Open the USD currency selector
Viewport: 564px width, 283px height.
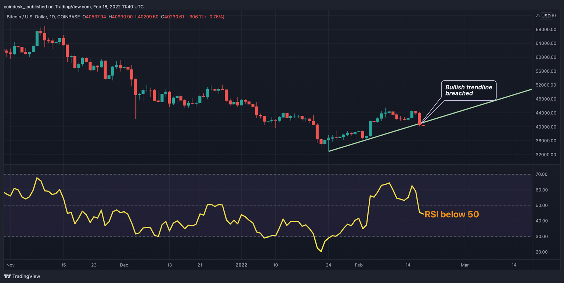click(546, 16)
